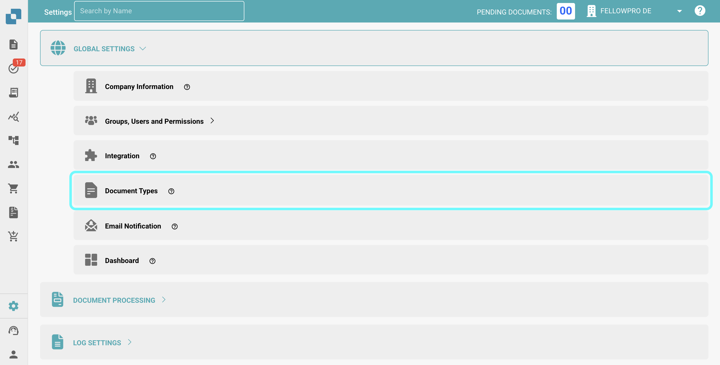Open the shopping cart sidebar icon
Screen dimensions: 720x365
[x=14, y=188]
